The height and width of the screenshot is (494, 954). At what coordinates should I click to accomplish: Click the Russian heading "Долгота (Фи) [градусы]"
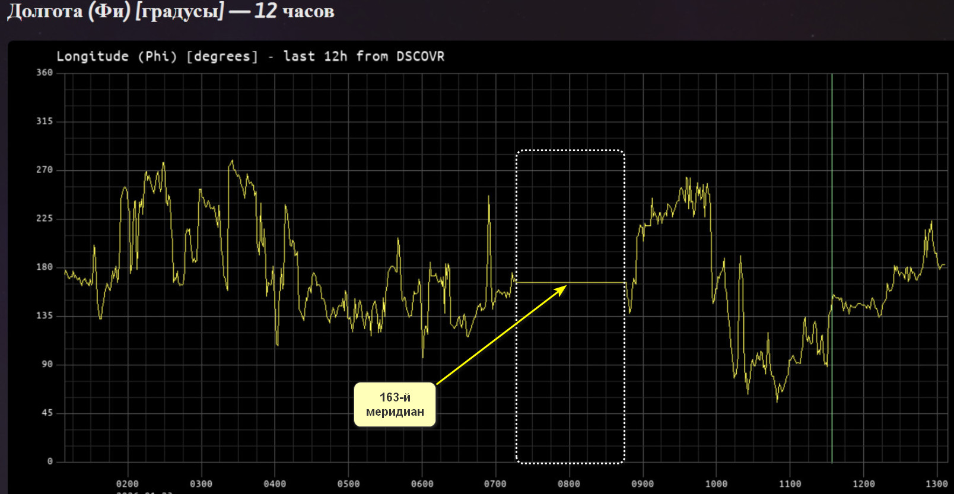pos(116,11)
